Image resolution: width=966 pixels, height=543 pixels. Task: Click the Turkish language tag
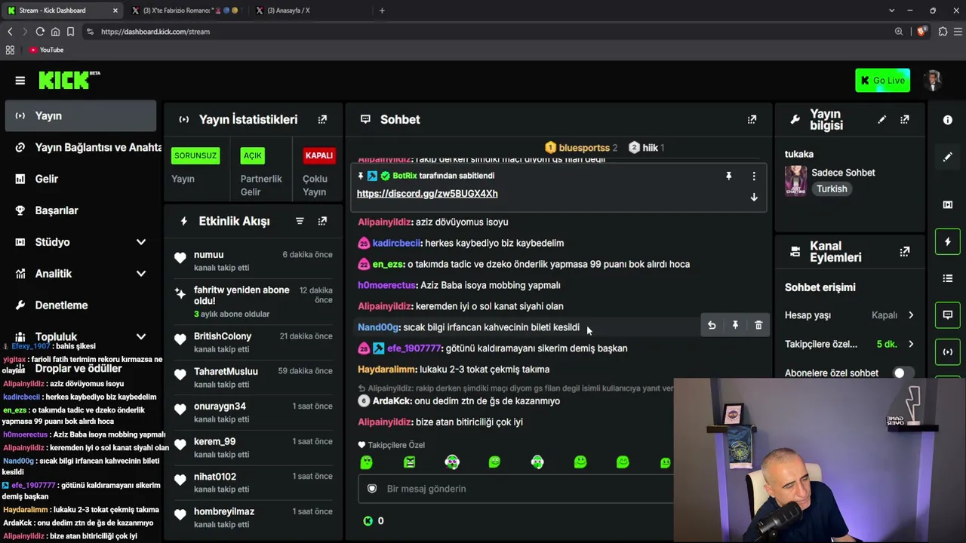pos(832,189)
